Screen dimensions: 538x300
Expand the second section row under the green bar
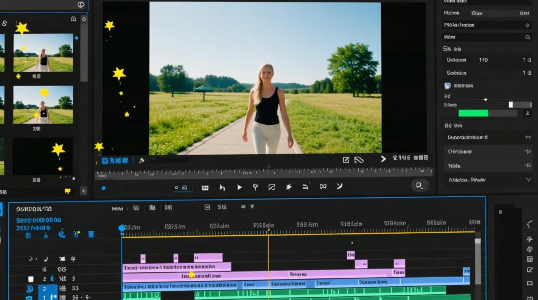(x=488, y=152)
